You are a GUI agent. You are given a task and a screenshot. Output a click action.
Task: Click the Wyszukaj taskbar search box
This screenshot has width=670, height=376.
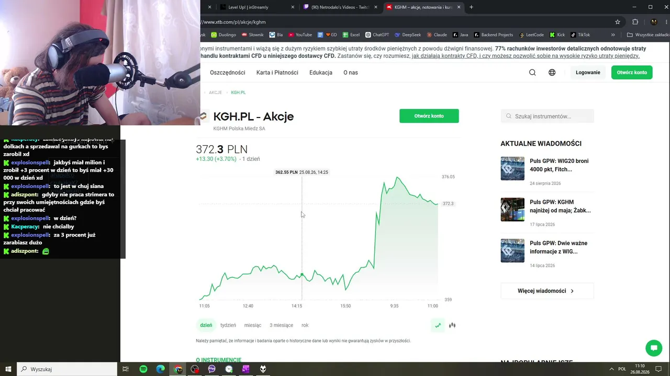67,369
